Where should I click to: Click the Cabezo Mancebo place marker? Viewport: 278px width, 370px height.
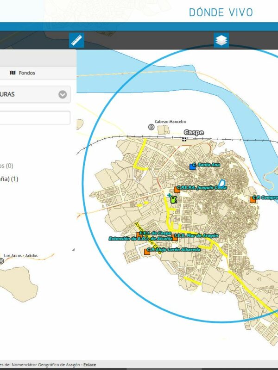[x=151, y=127]
